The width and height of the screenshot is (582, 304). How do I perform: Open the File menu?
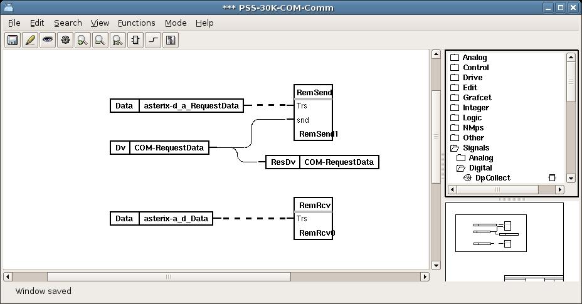(x=14, y=23)
